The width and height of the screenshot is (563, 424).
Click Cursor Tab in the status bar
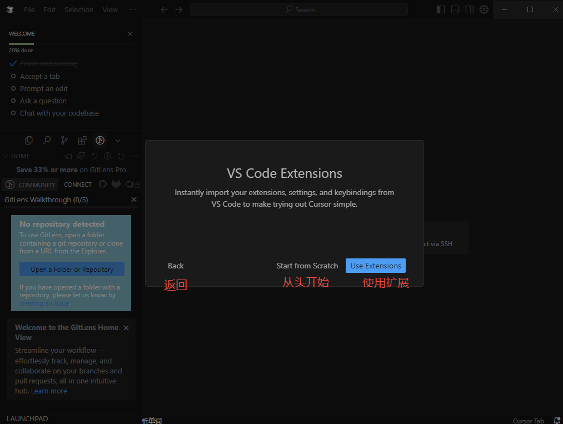[x=528, y=421]
